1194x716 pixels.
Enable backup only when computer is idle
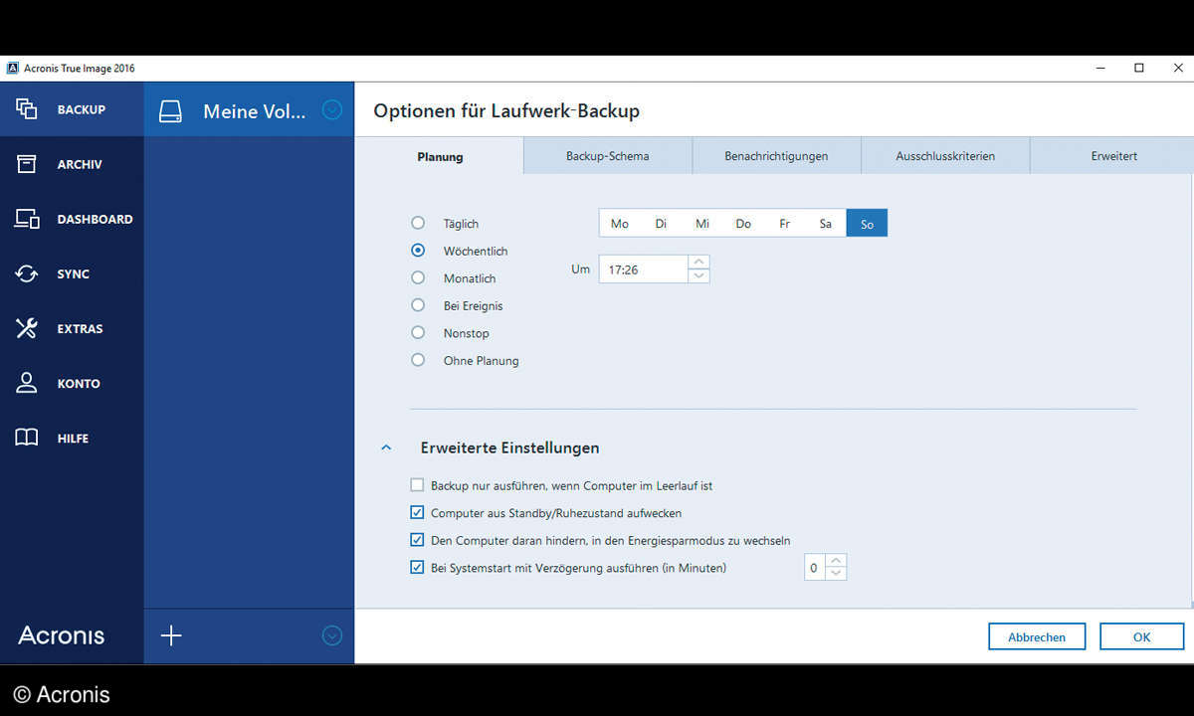point(417,485)
